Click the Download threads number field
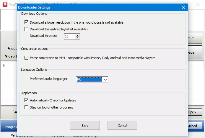This screenshot has height=138, width=205. pos(70,37)
